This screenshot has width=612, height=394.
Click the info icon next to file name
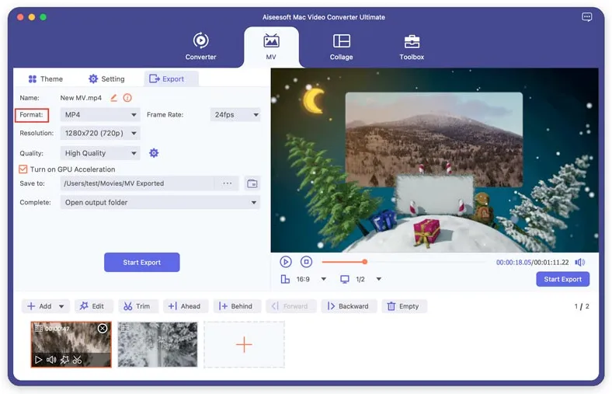point(127,98)
